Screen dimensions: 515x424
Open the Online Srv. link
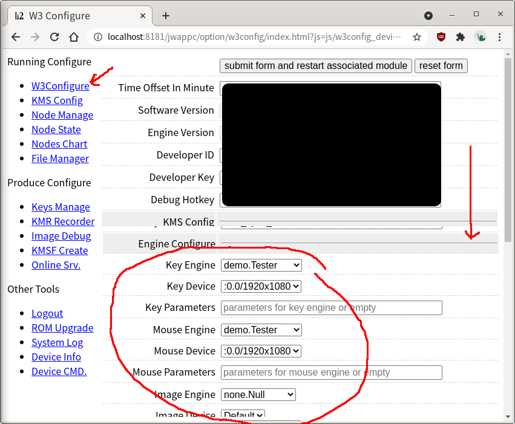[x=56, y=265]
